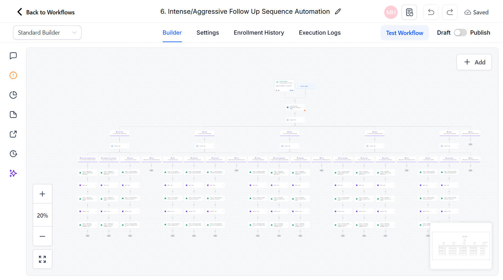Zoom in on the canvas
The height and width of the screenshot is (280, 503).
pyautogui.click(x=43, y=194)
